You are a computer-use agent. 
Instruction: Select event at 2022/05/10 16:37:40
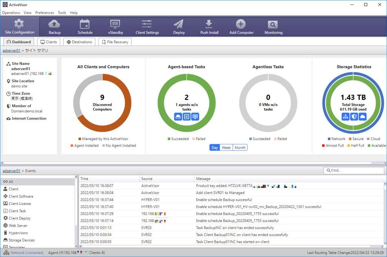point(231,206)
